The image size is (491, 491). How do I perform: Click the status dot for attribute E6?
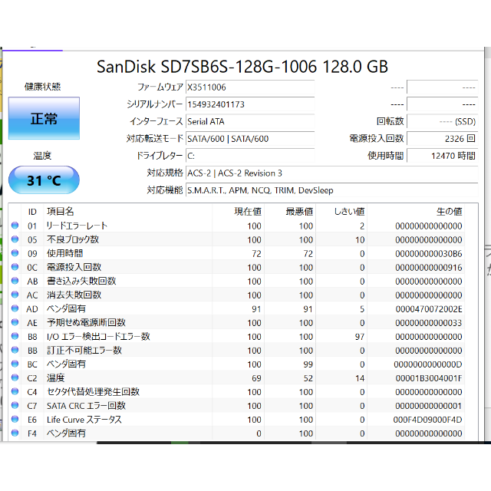(x=15, y=419)
